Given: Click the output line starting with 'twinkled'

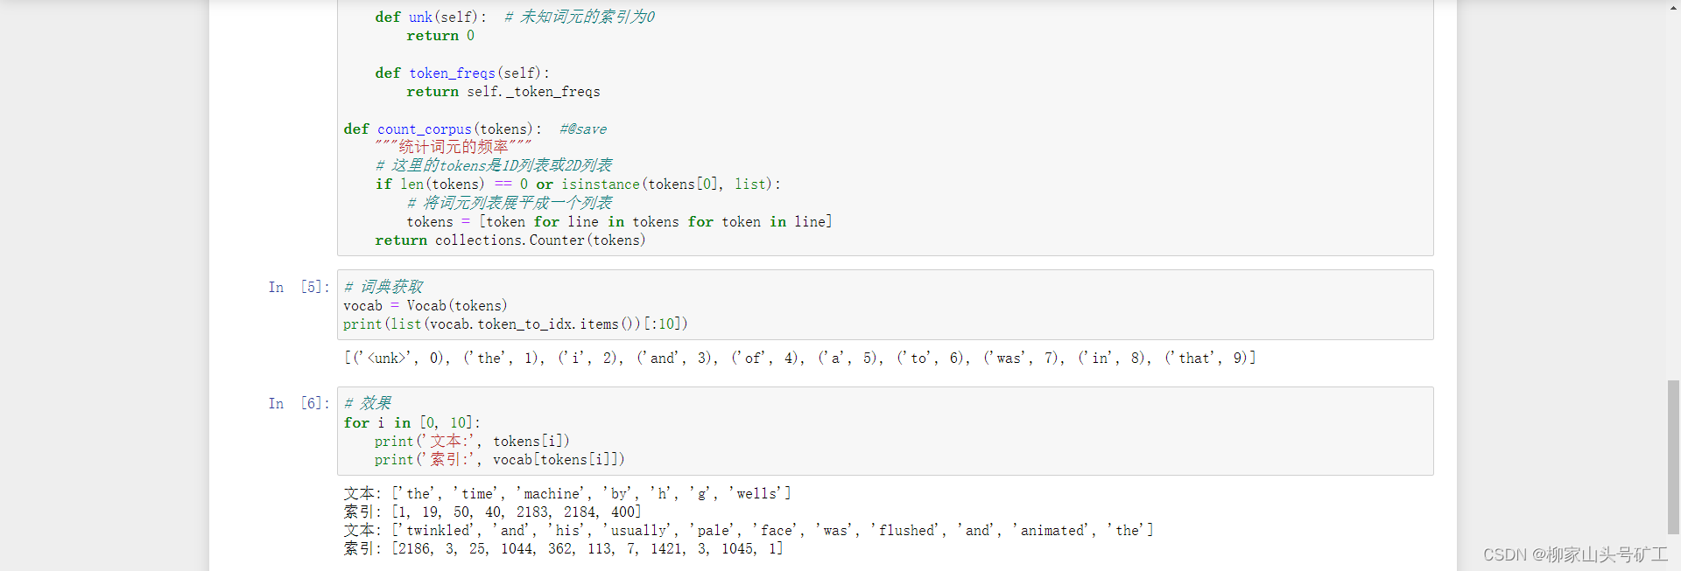Looking at the screenshot, I should [749, 530].
